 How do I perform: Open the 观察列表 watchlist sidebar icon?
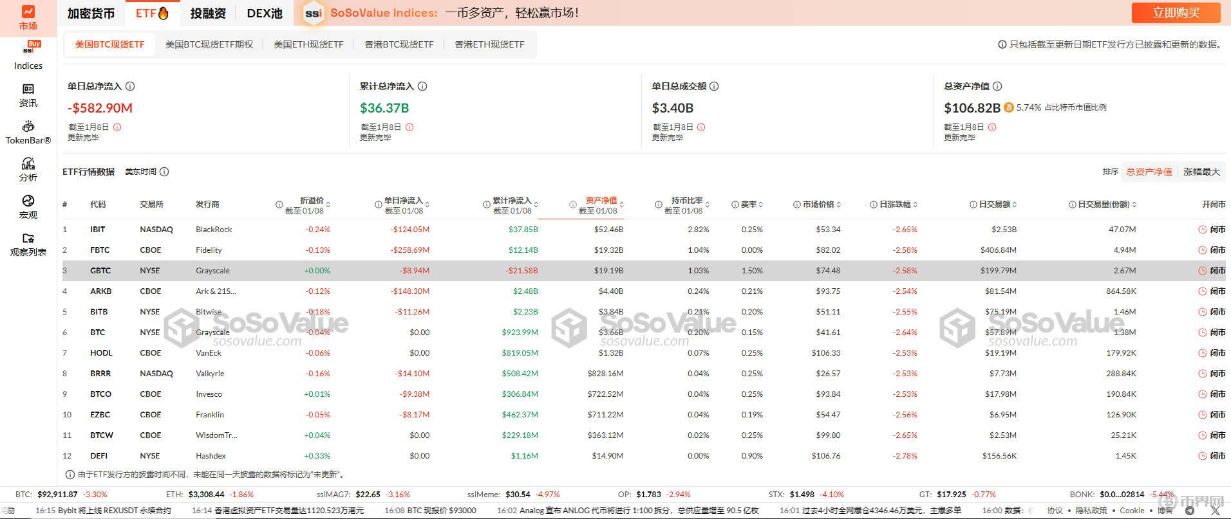coord(28,244)
